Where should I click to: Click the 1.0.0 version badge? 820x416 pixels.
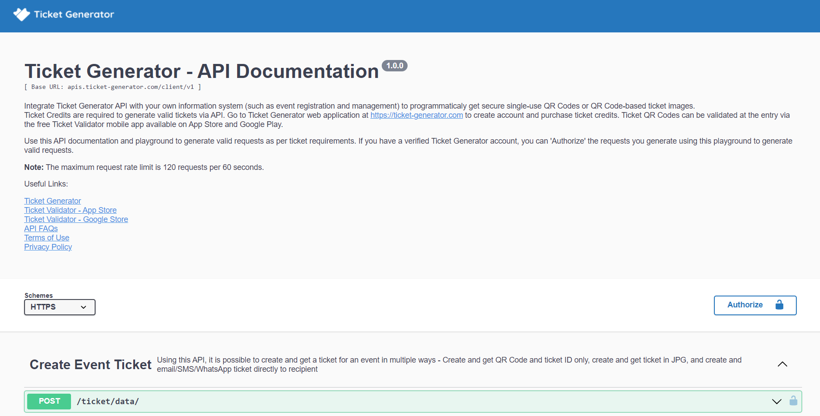tap(394, 66)
